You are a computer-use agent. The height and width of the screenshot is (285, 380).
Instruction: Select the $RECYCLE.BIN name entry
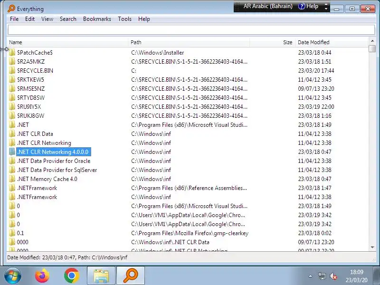(x=35, y=70)
